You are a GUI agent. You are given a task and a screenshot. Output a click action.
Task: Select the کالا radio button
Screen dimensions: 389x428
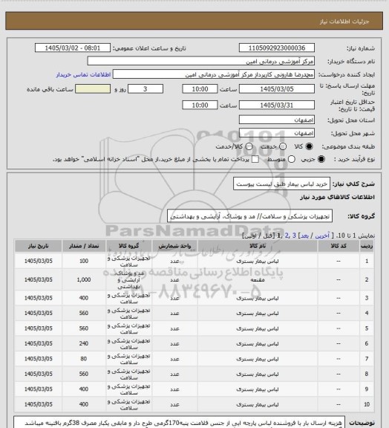(x=309, y=146)
